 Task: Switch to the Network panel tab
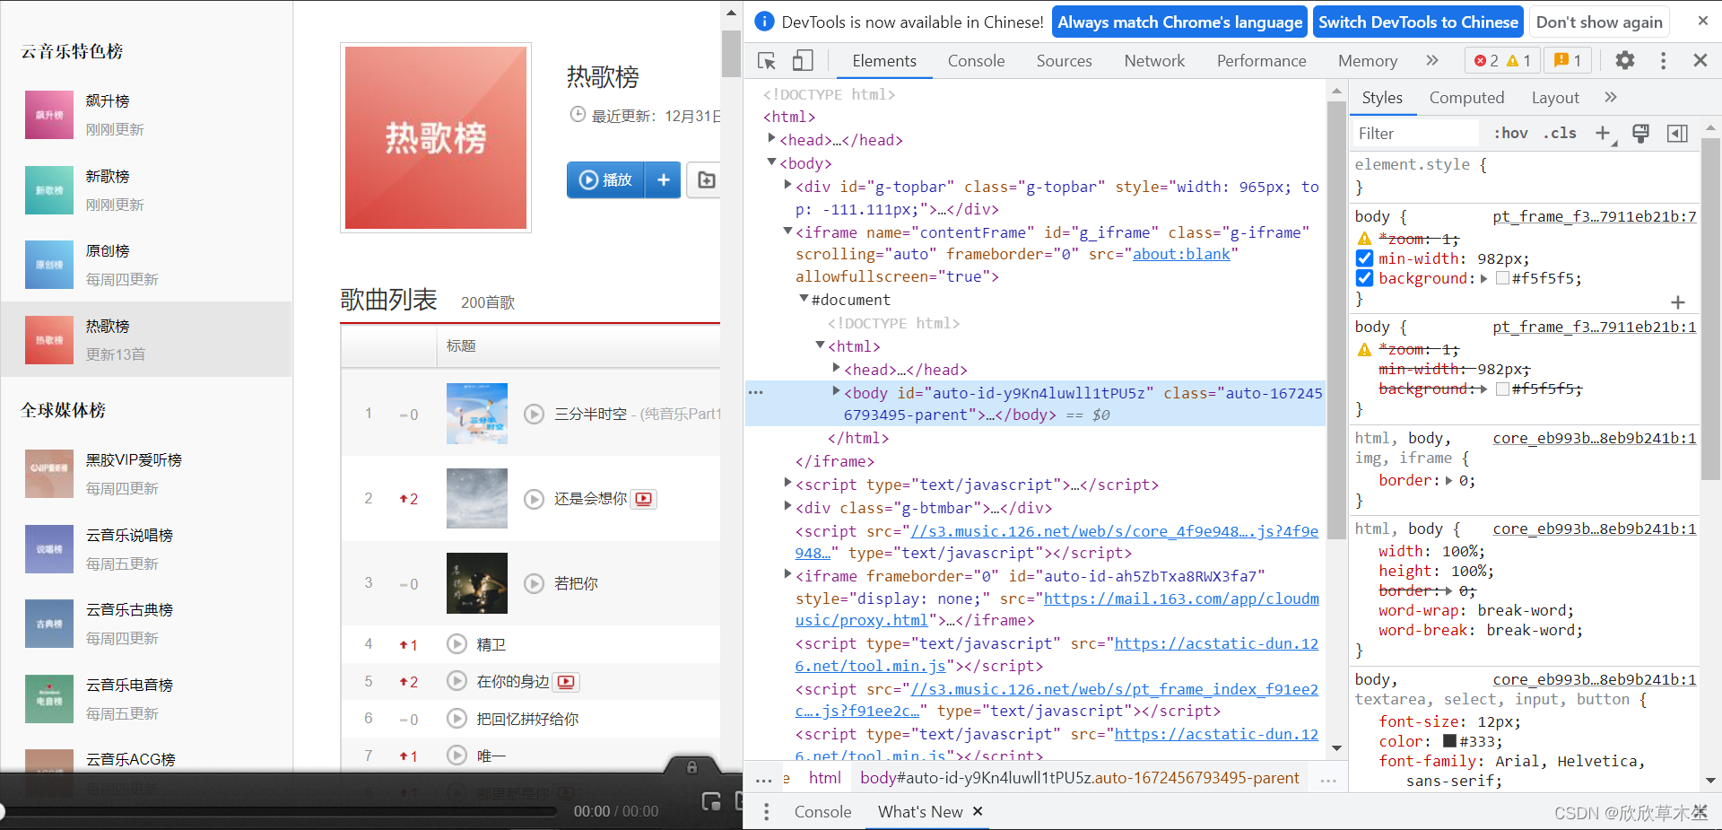1154,61
